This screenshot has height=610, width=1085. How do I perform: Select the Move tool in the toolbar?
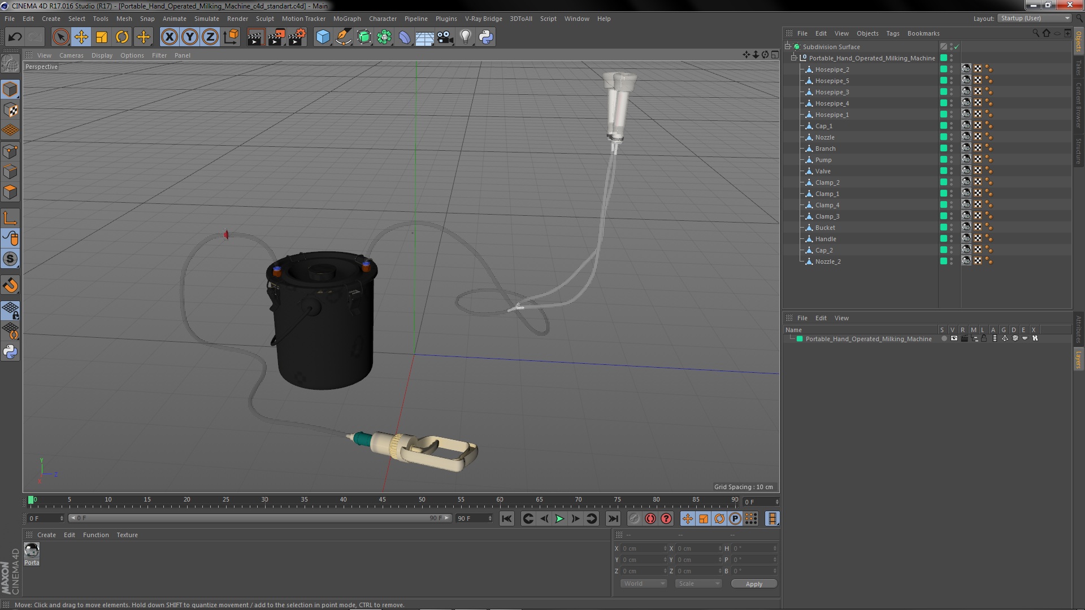click(x=81, y=37)
